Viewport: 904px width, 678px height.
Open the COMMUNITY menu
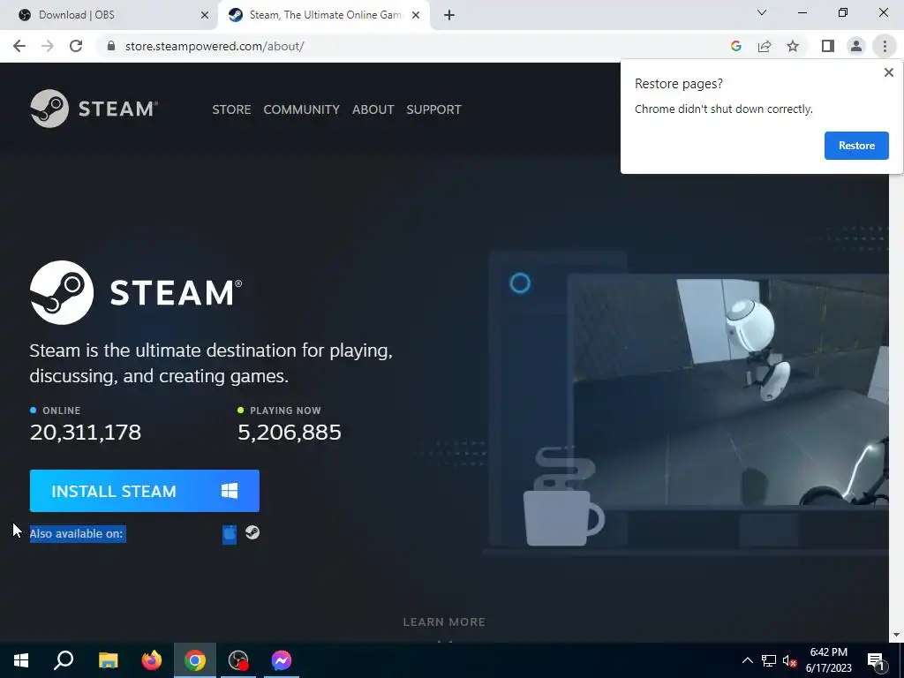302,109
